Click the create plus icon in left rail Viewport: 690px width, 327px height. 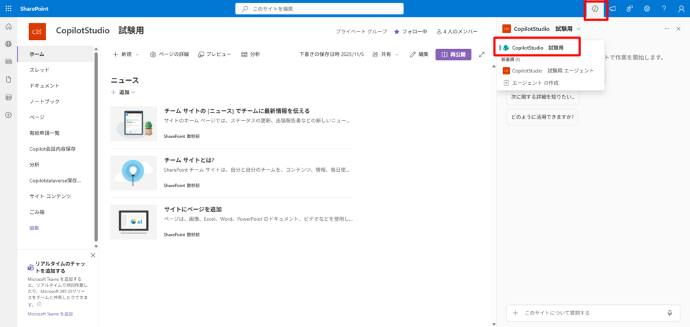8,115
